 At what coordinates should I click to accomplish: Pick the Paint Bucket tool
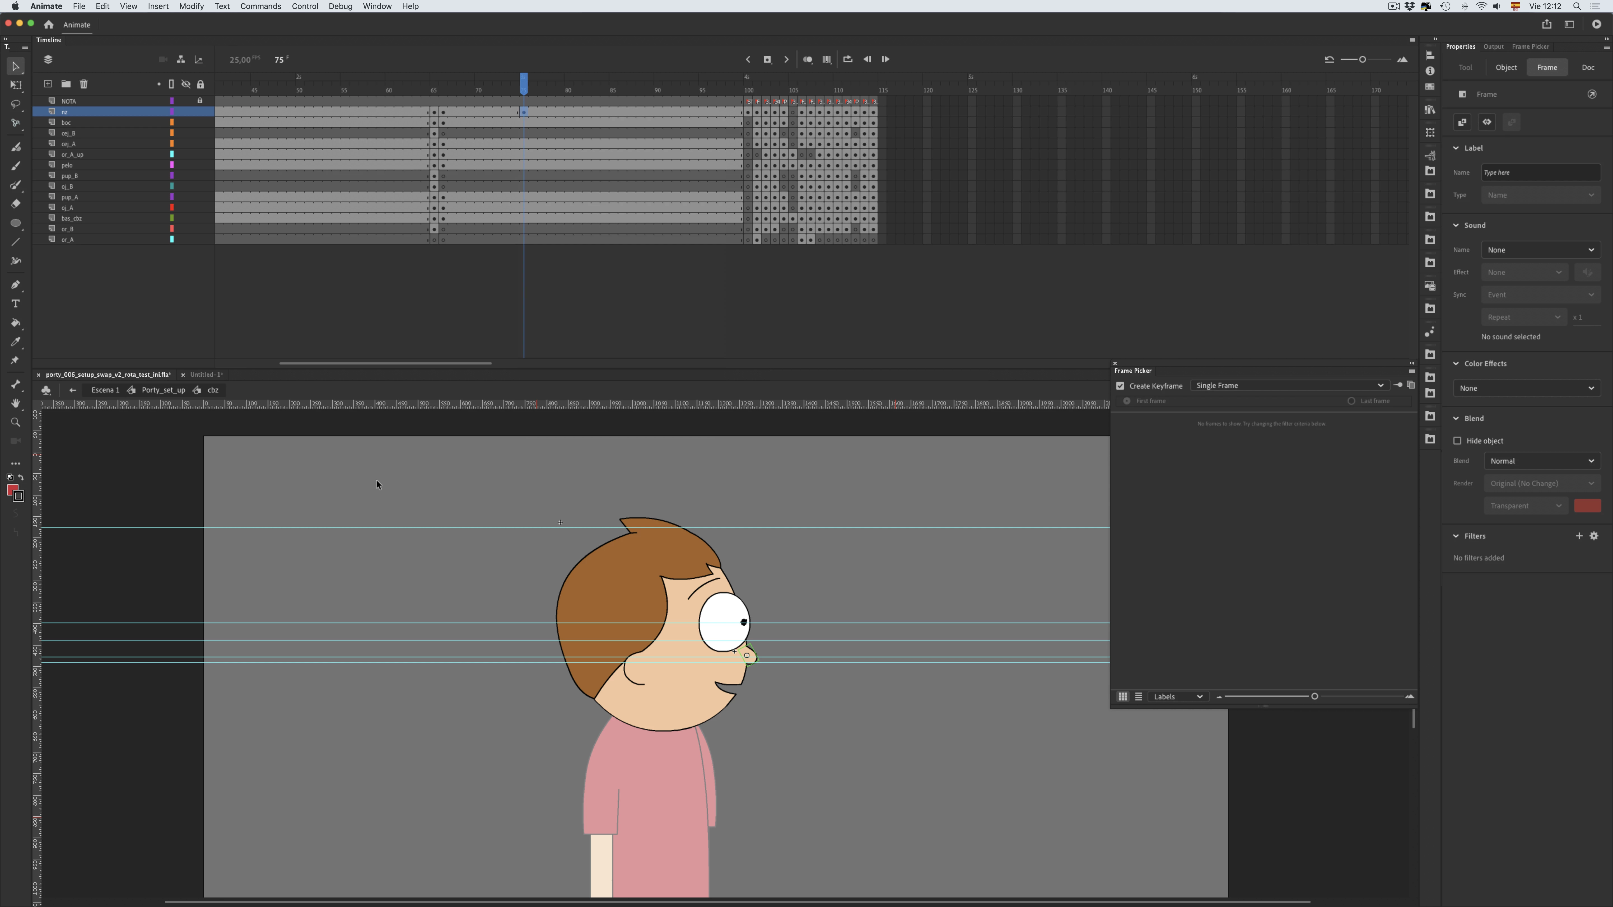click(x=16, y=323)
